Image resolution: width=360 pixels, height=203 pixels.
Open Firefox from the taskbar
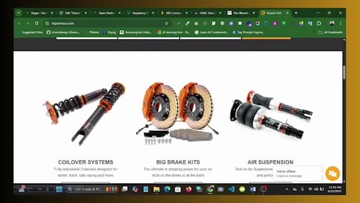tap(188, 189)
